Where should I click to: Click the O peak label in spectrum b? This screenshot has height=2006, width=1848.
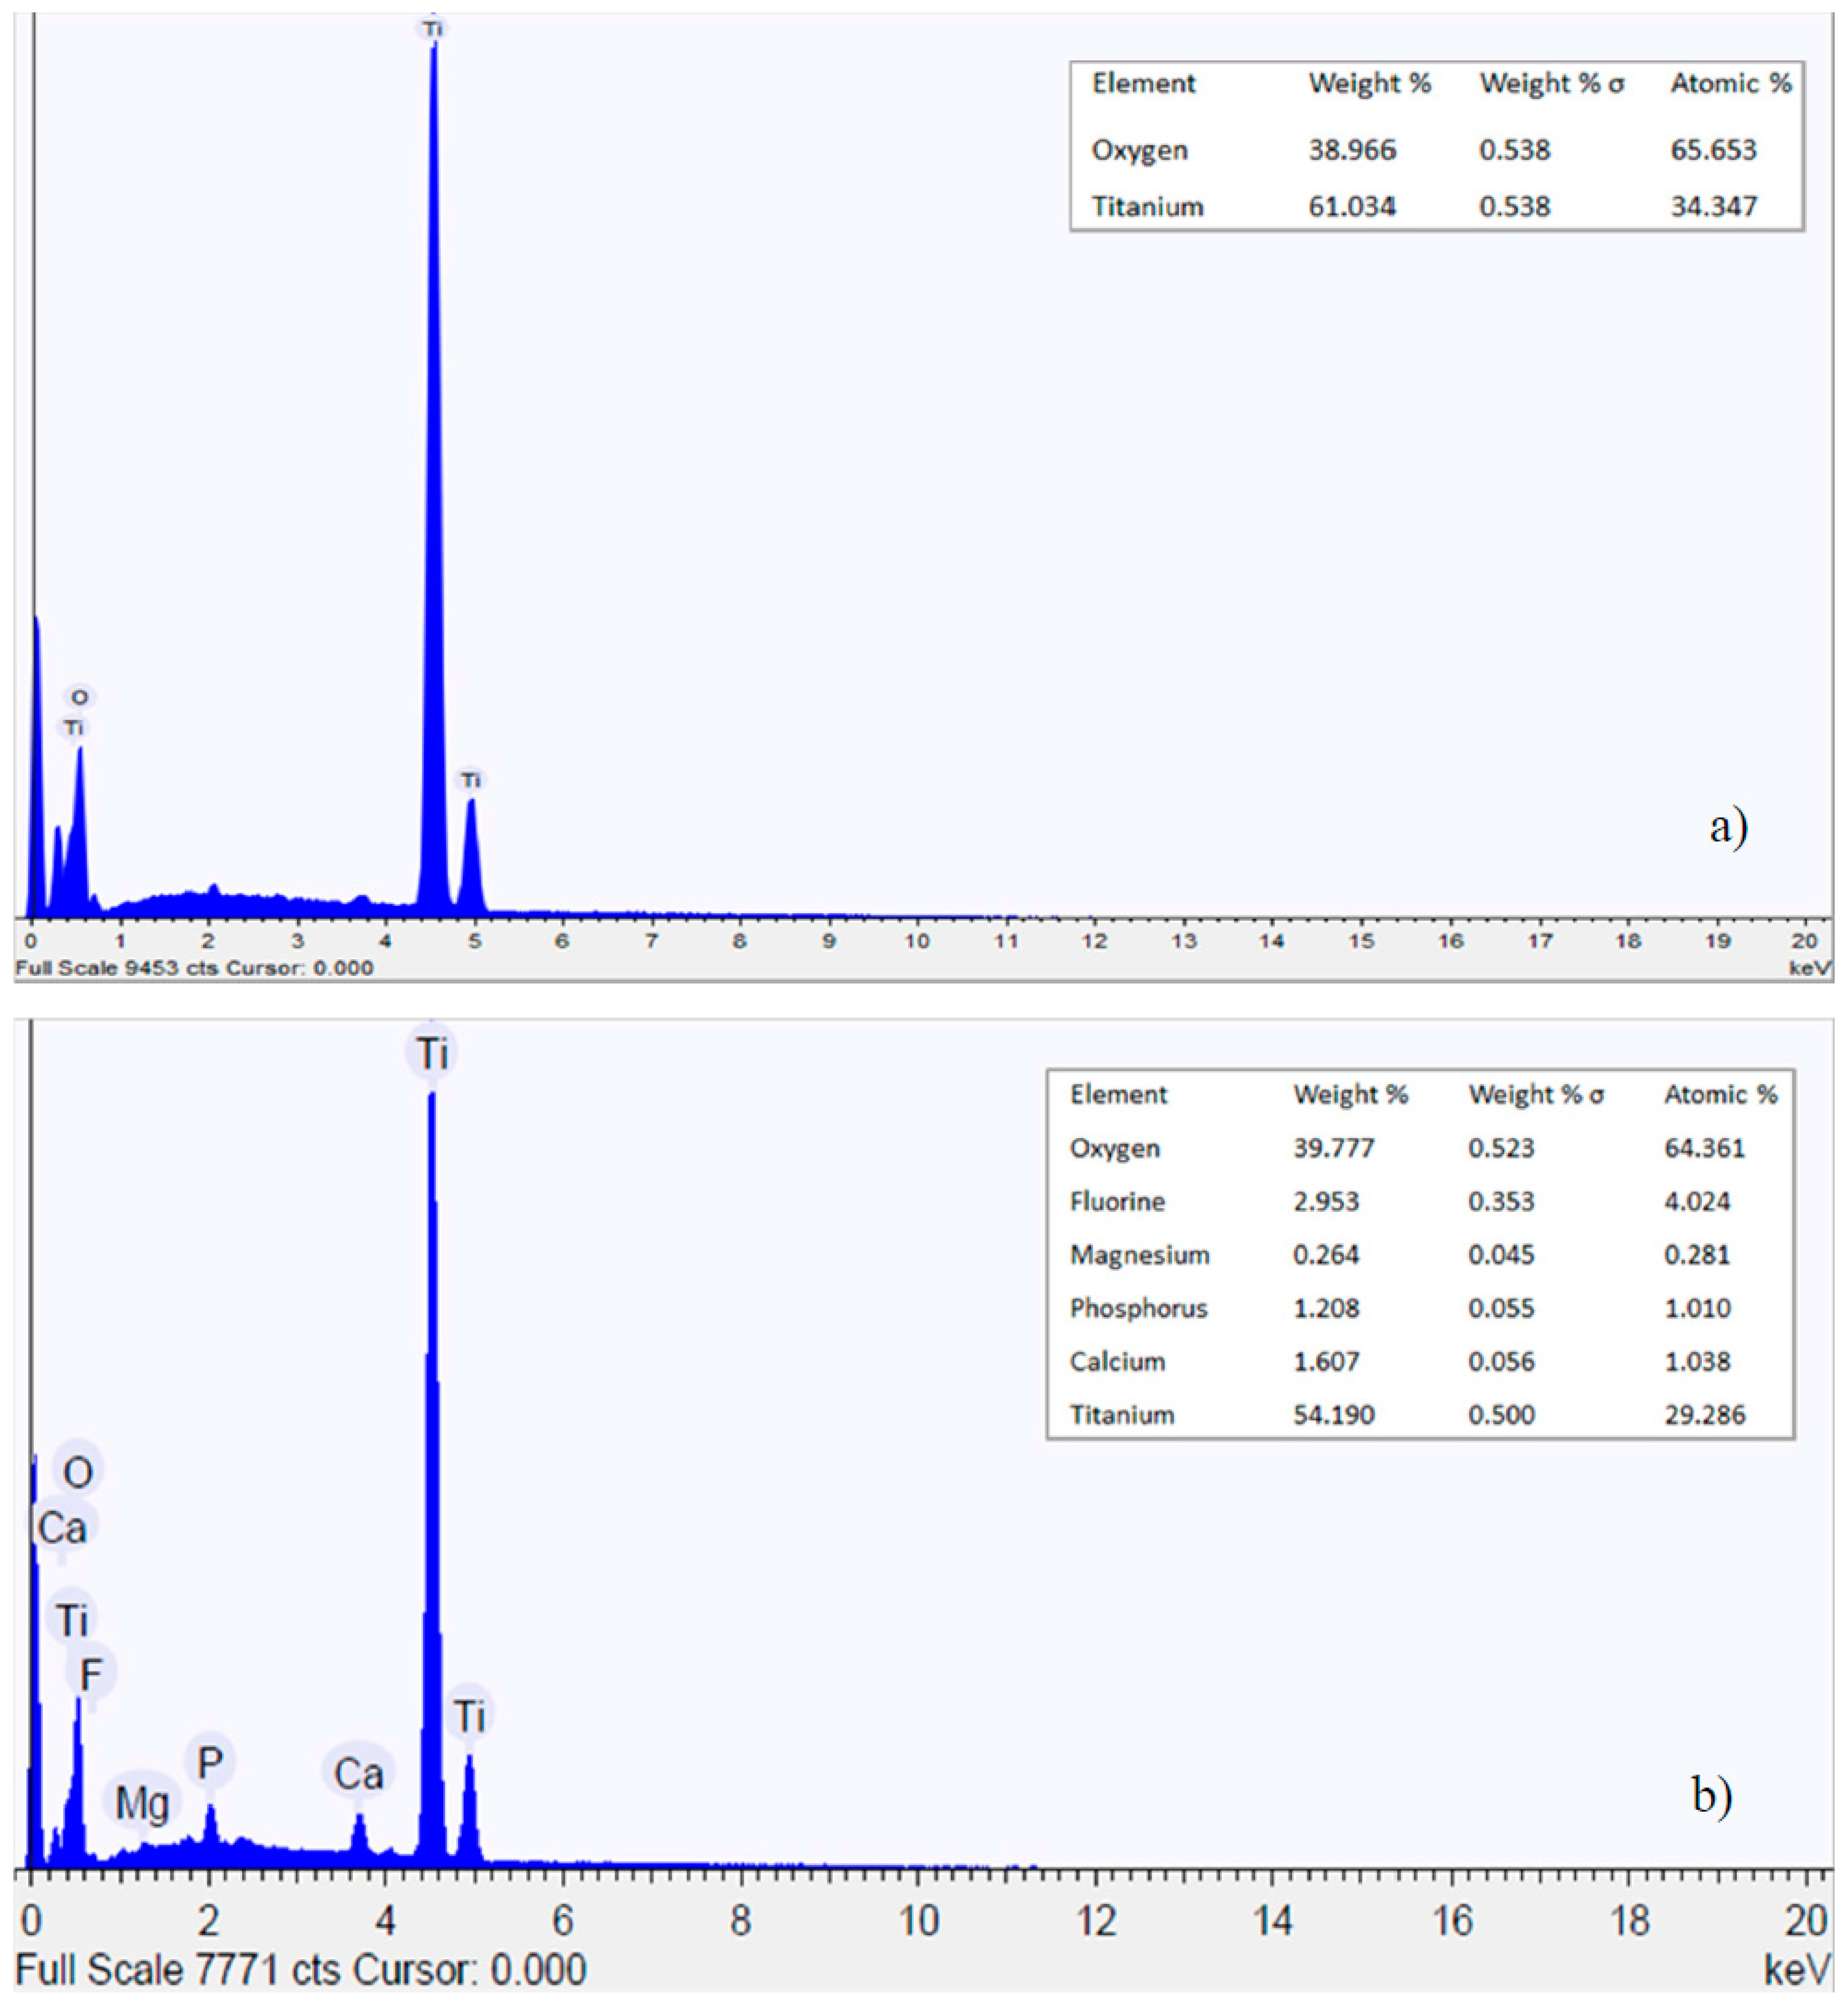(x=78, y=1471)
